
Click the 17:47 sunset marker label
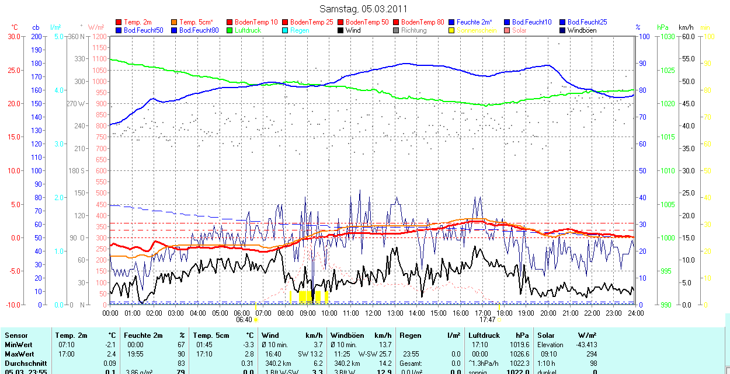pos(487,320)
